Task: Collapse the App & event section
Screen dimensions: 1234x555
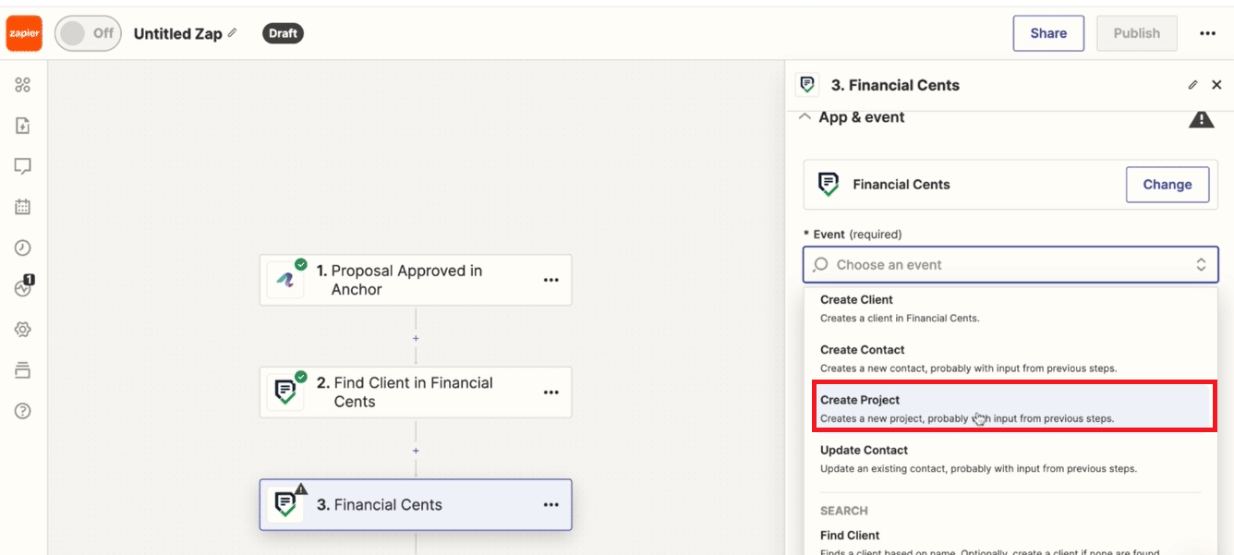Action: click(x=805, y=117)
